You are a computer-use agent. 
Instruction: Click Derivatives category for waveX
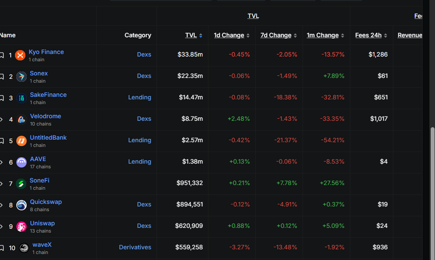(135, 247)
